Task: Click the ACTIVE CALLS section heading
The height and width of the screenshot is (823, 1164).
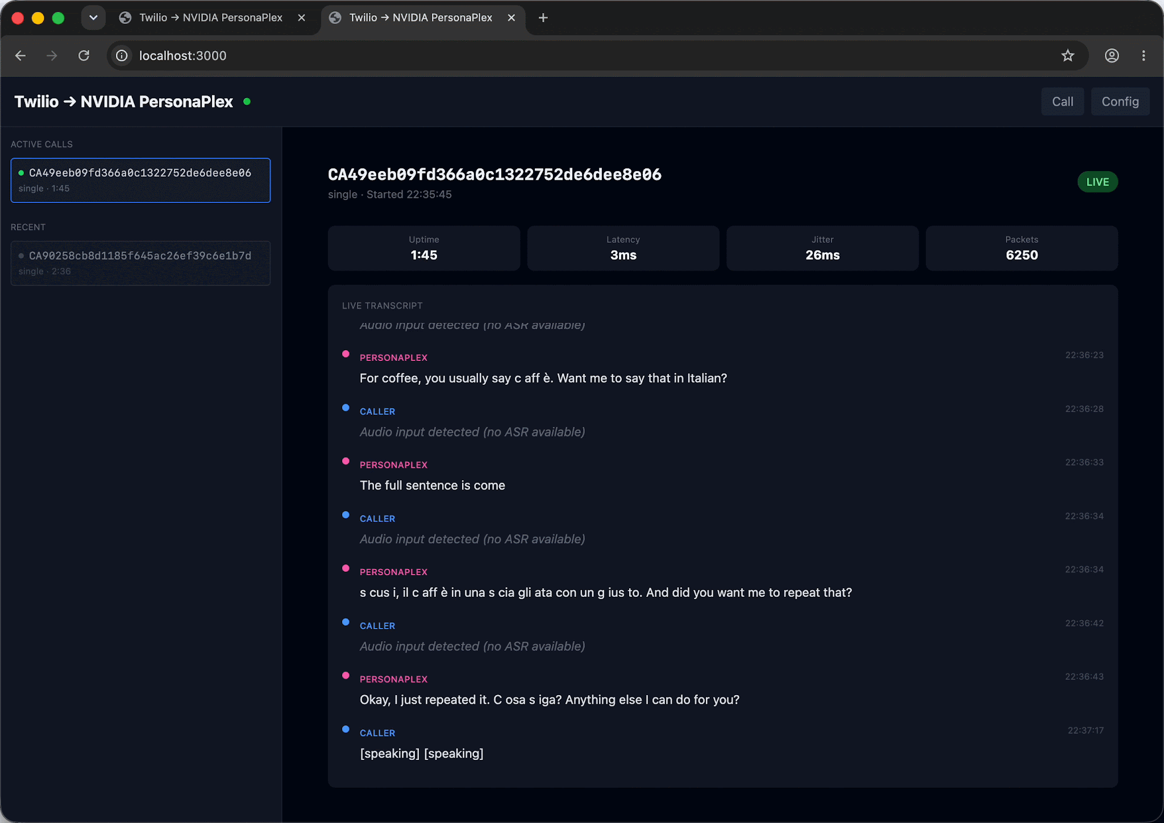Action: pyautogui.click(x=41, y=144)
